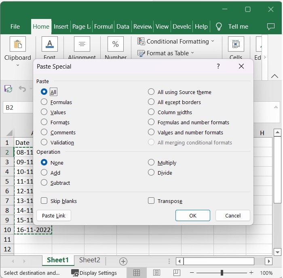Switch to the Insert ribbon tab

click(x=61, y=27)
